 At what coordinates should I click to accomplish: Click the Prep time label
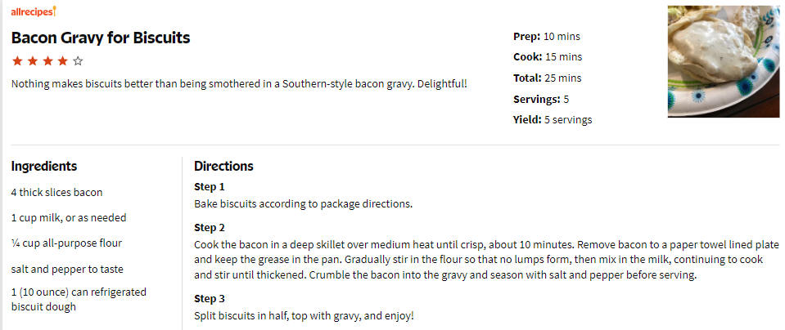(526, 36)
